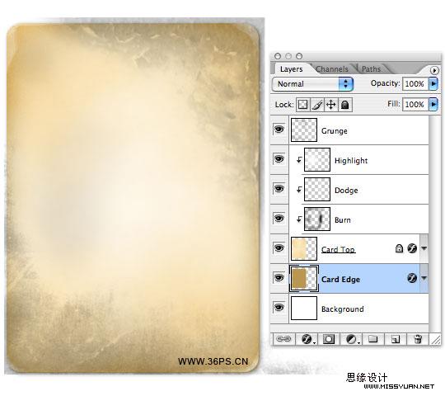The image size is (445, 396).
Task: Open the Normal blend mode dropdown
Action: (x=312, y=84)
